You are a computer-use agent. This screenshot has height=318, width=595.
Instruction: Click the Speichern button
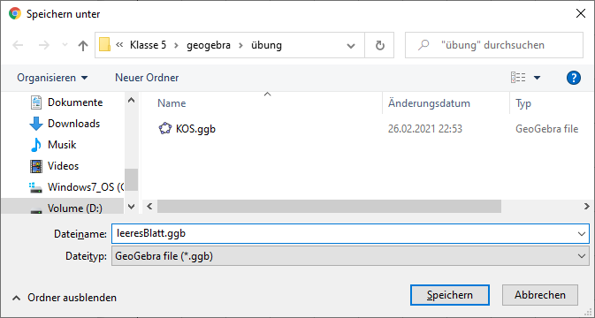[x=450, y=295]
